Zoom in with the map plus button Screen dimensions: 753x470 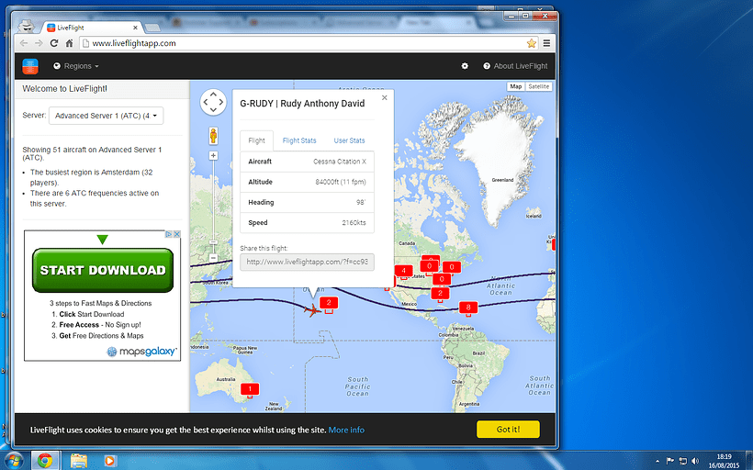click(x=213, y=155)
